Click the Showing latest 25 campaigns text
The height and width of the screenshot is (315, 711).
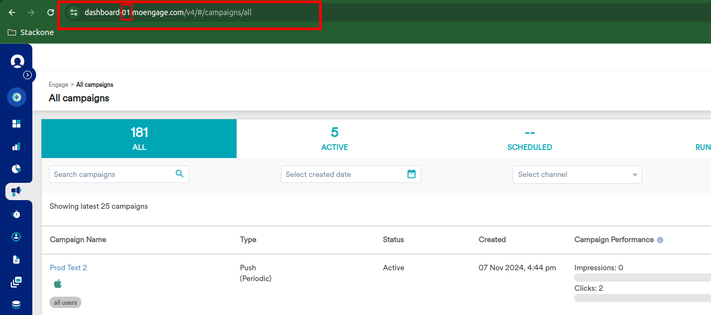tap(99, 206)
